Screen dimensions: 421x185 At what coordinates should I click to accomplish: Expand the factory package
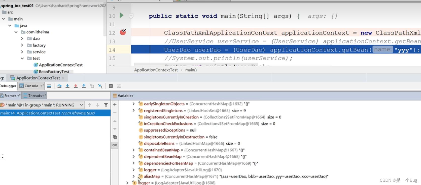click(22, 45)
